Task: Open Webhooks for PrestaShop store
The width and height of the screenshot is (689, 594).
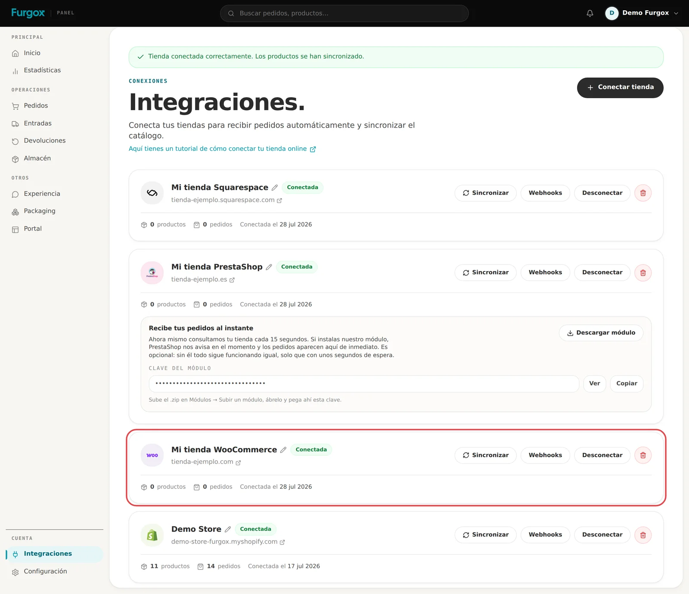Action: tap(545, 273)
